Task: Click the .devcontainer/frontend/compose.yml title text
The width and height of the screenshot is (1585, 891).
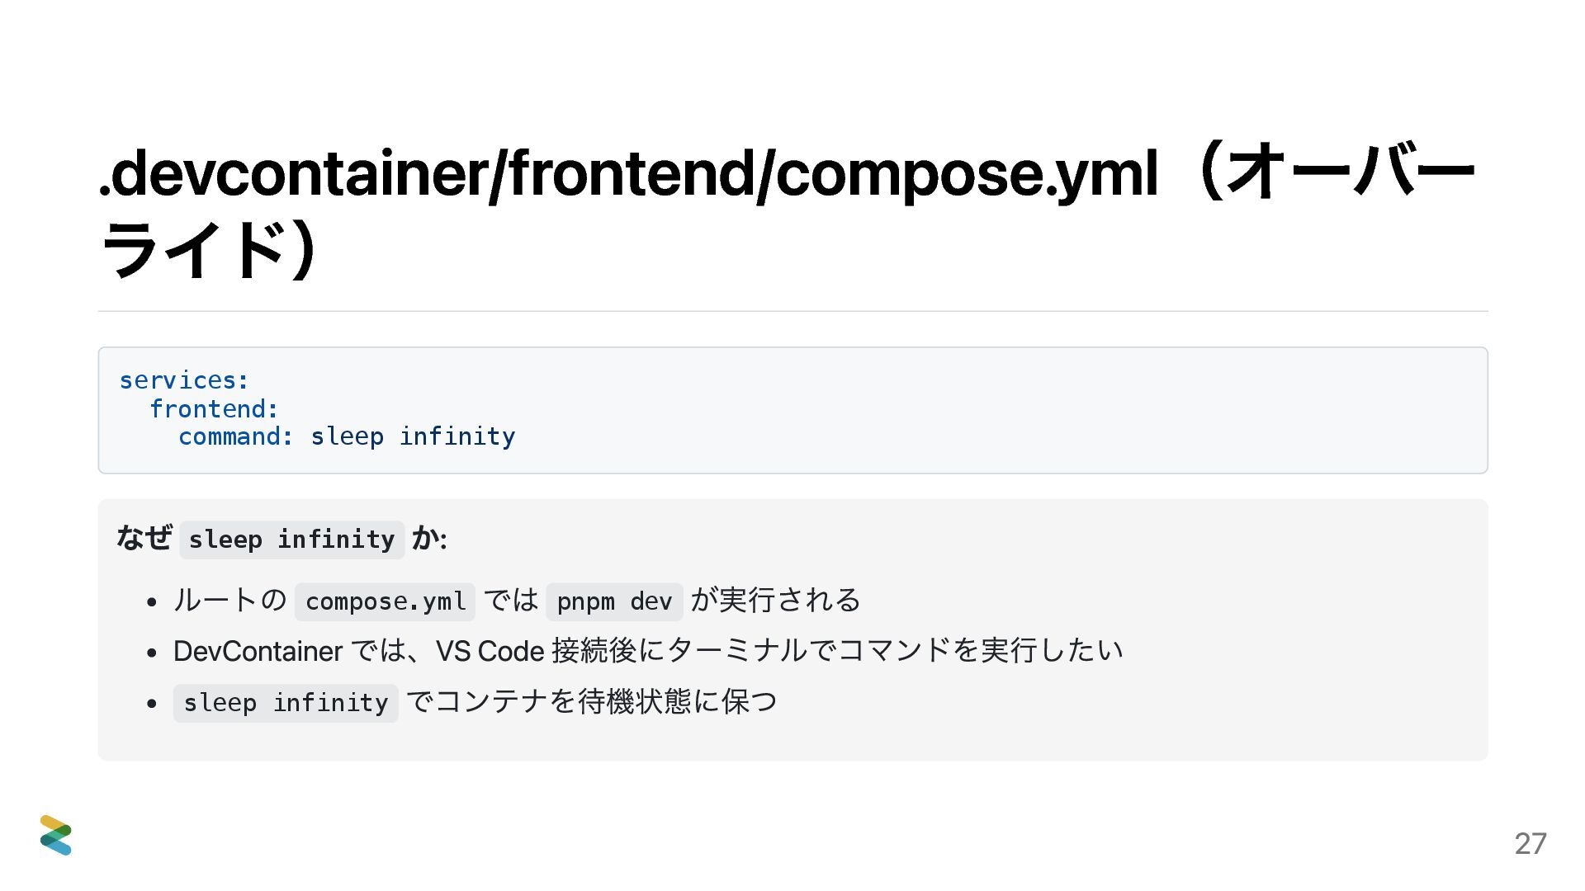Action: coord(627,173)
